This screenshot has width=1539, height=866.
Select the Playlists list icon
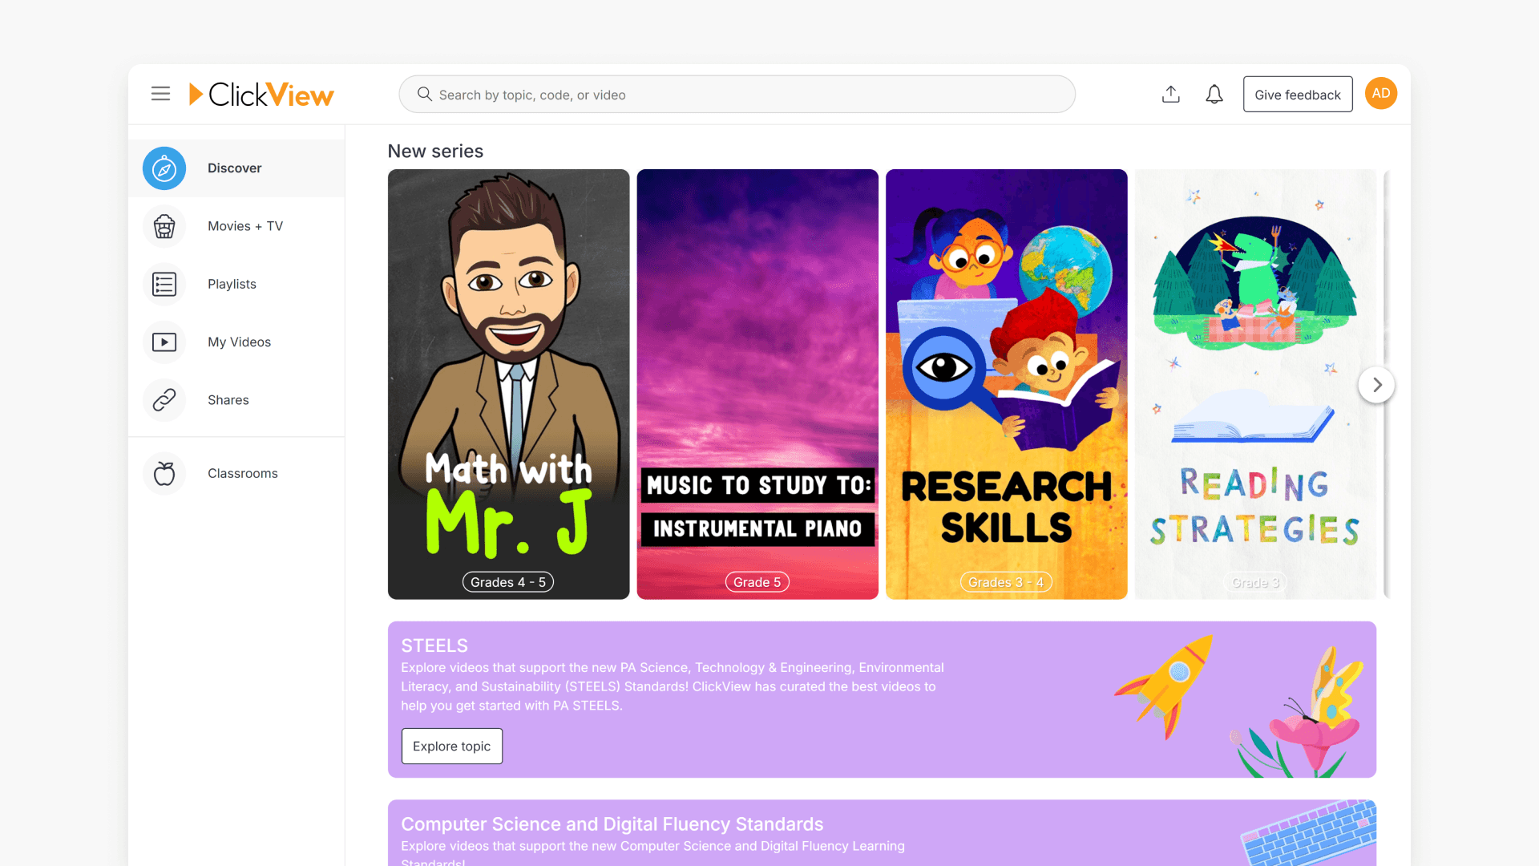tap(164, 284)
